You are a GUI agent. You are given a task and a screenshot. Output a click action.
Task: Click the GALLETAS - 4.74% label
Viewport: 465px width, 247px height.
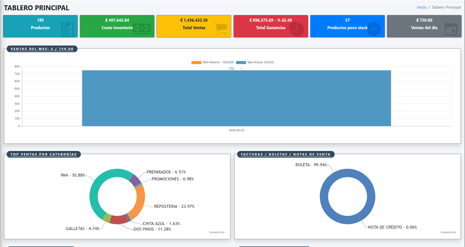pyautogui.click(x=83, y=229)
